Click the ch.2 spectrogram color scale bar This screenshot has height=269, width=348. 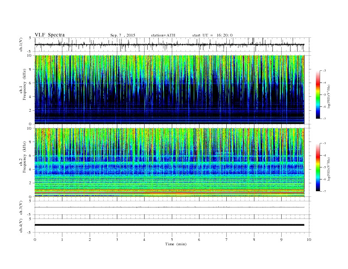318,167
